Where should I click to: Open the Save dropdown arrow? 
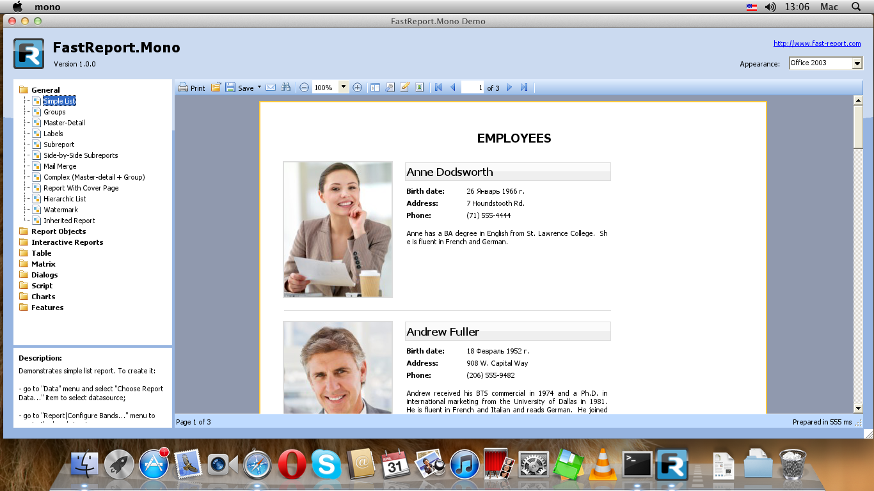tap(259, 88)
